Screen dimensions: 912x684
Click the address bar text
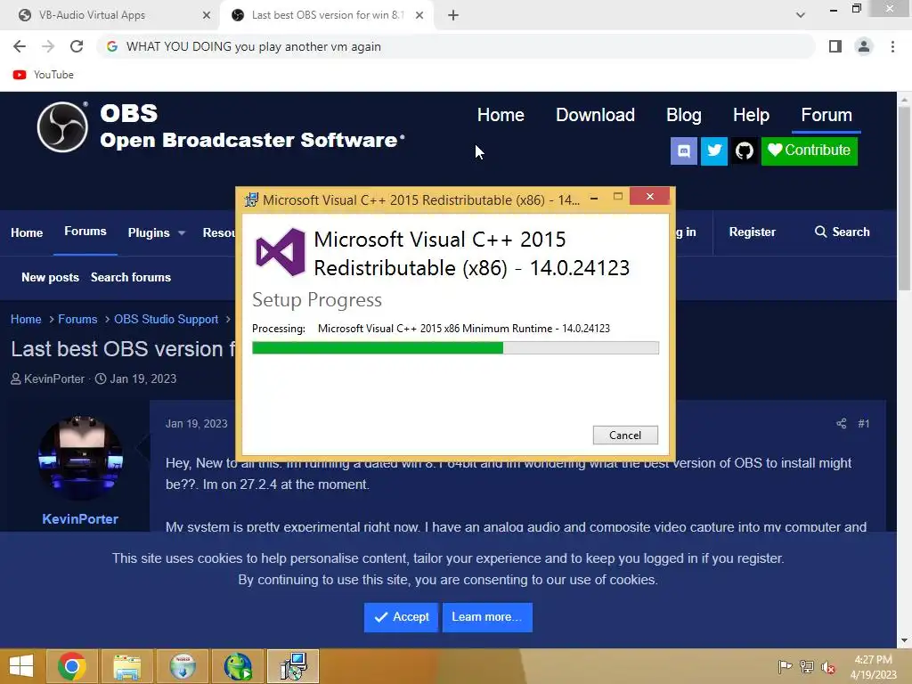pos(254,46)
